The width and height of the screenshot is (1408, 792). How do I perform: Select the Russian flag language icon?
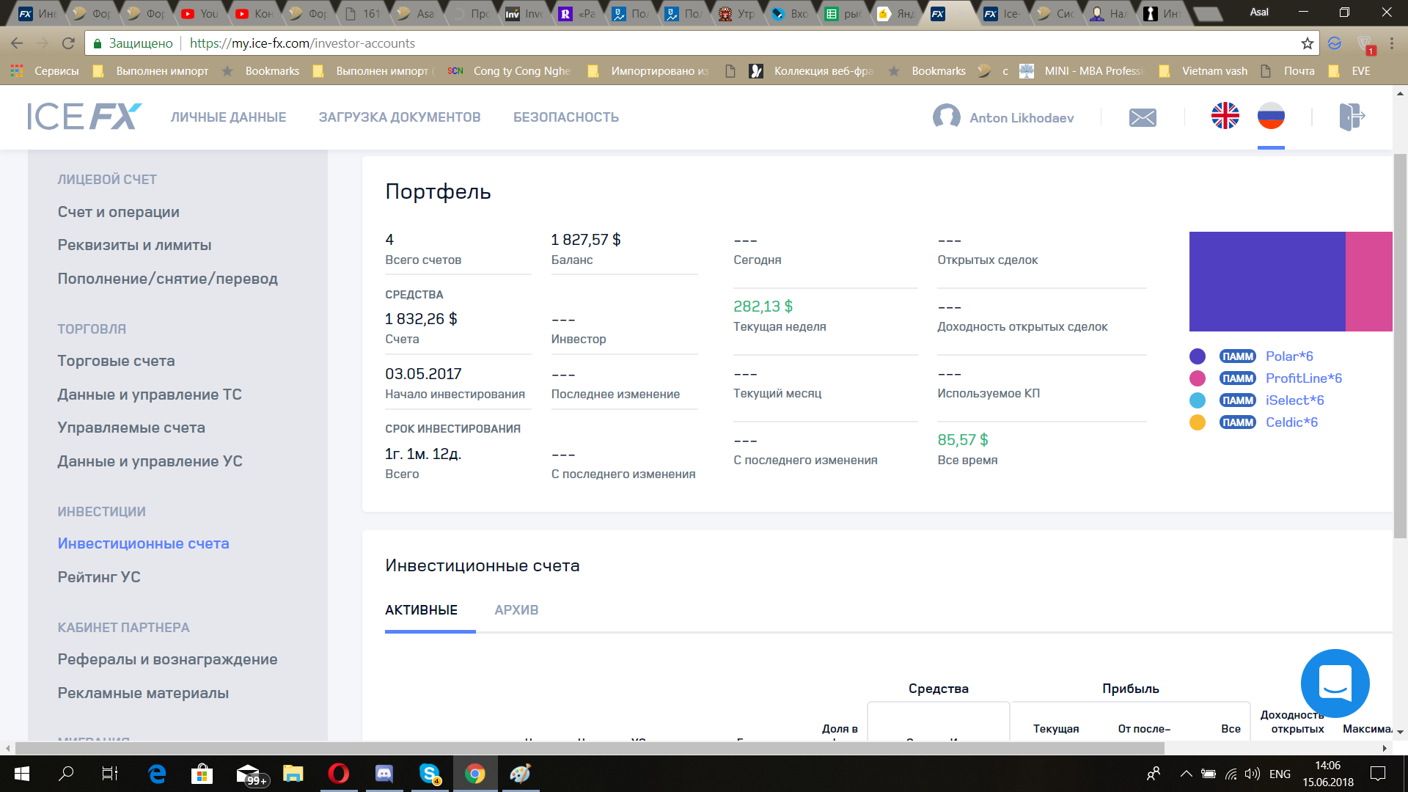click(x=1271, y=116)
